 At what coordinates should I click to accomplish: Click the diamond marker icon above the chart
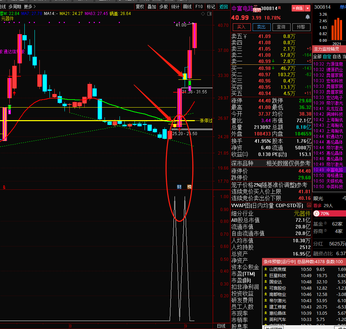203,14
